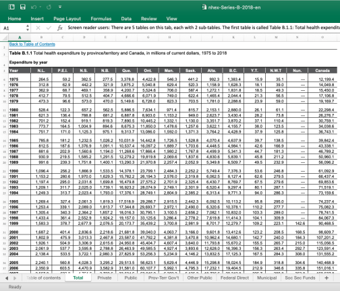Select the Canada total 12,199.4 for 1975
Viewport: 340px width, 291px height.
click(322, 79)
